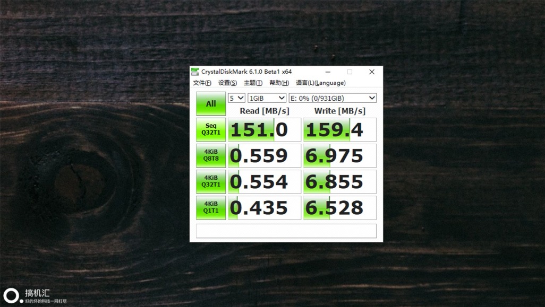The height and width of the screenshot is (307, 545).
Task: Click the Seq write value 159.4
Action: point(339,129)
